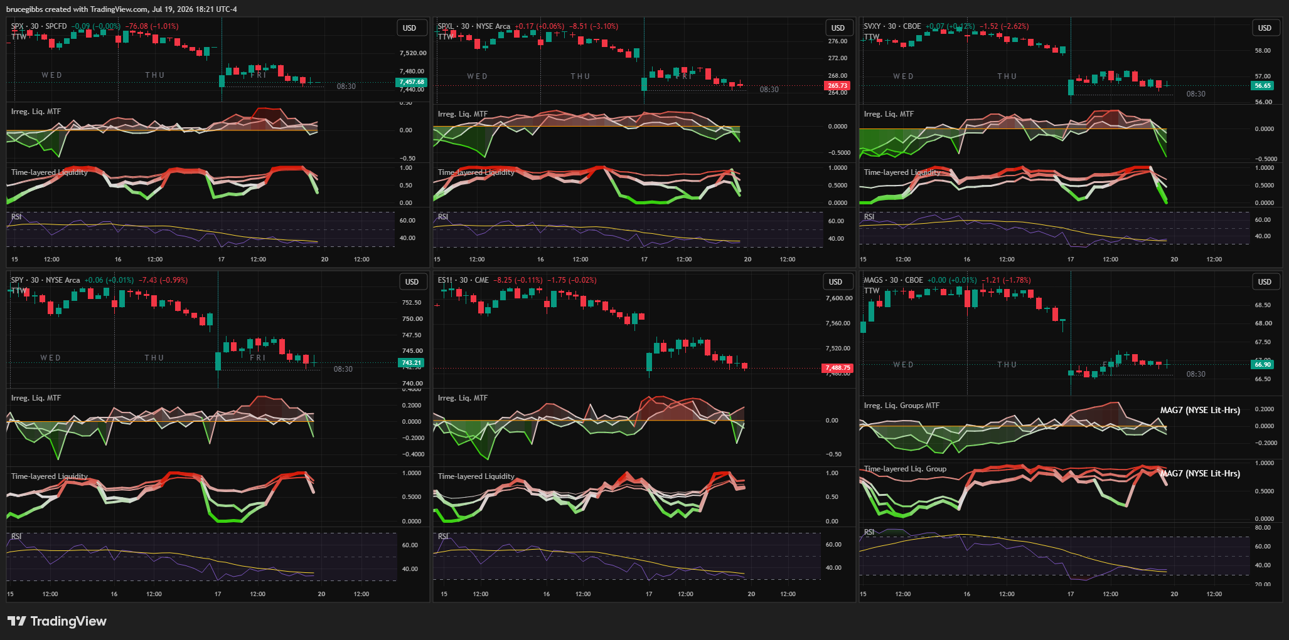1289x640 pixels.
Task: Open USD currency selector on SPXL chart
Action: point(838,28)
